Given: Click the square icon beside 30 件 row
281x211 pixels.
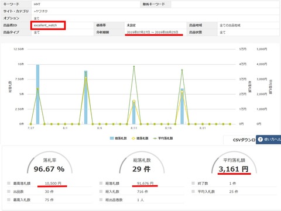Looking at the screenshot, I should [x=9, y=192].
